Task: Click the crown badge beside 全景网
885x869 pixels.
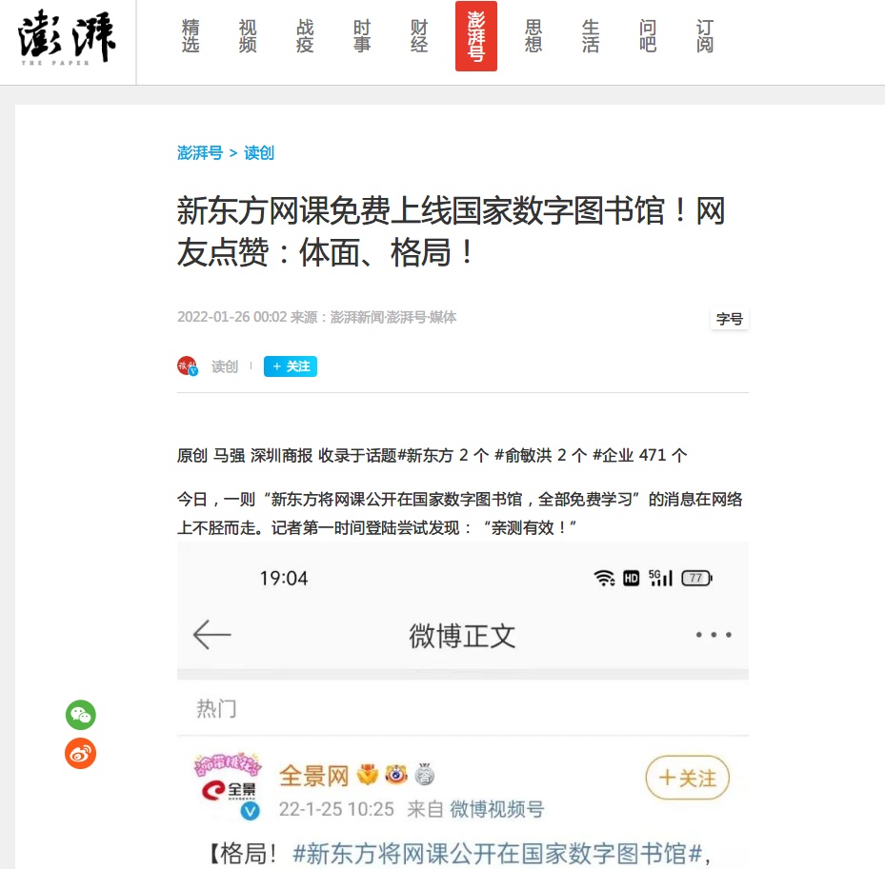Action: [368, 775]
